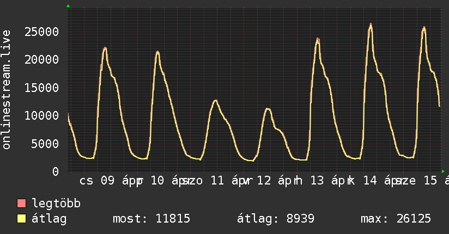
Task: Click the yellow átlag legend swatch
Action: (x=21, y=219)
